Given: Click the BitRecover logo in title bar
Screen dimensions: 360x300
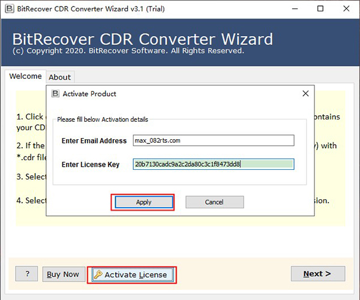Looking at the screenshot, I should point(10,9).
